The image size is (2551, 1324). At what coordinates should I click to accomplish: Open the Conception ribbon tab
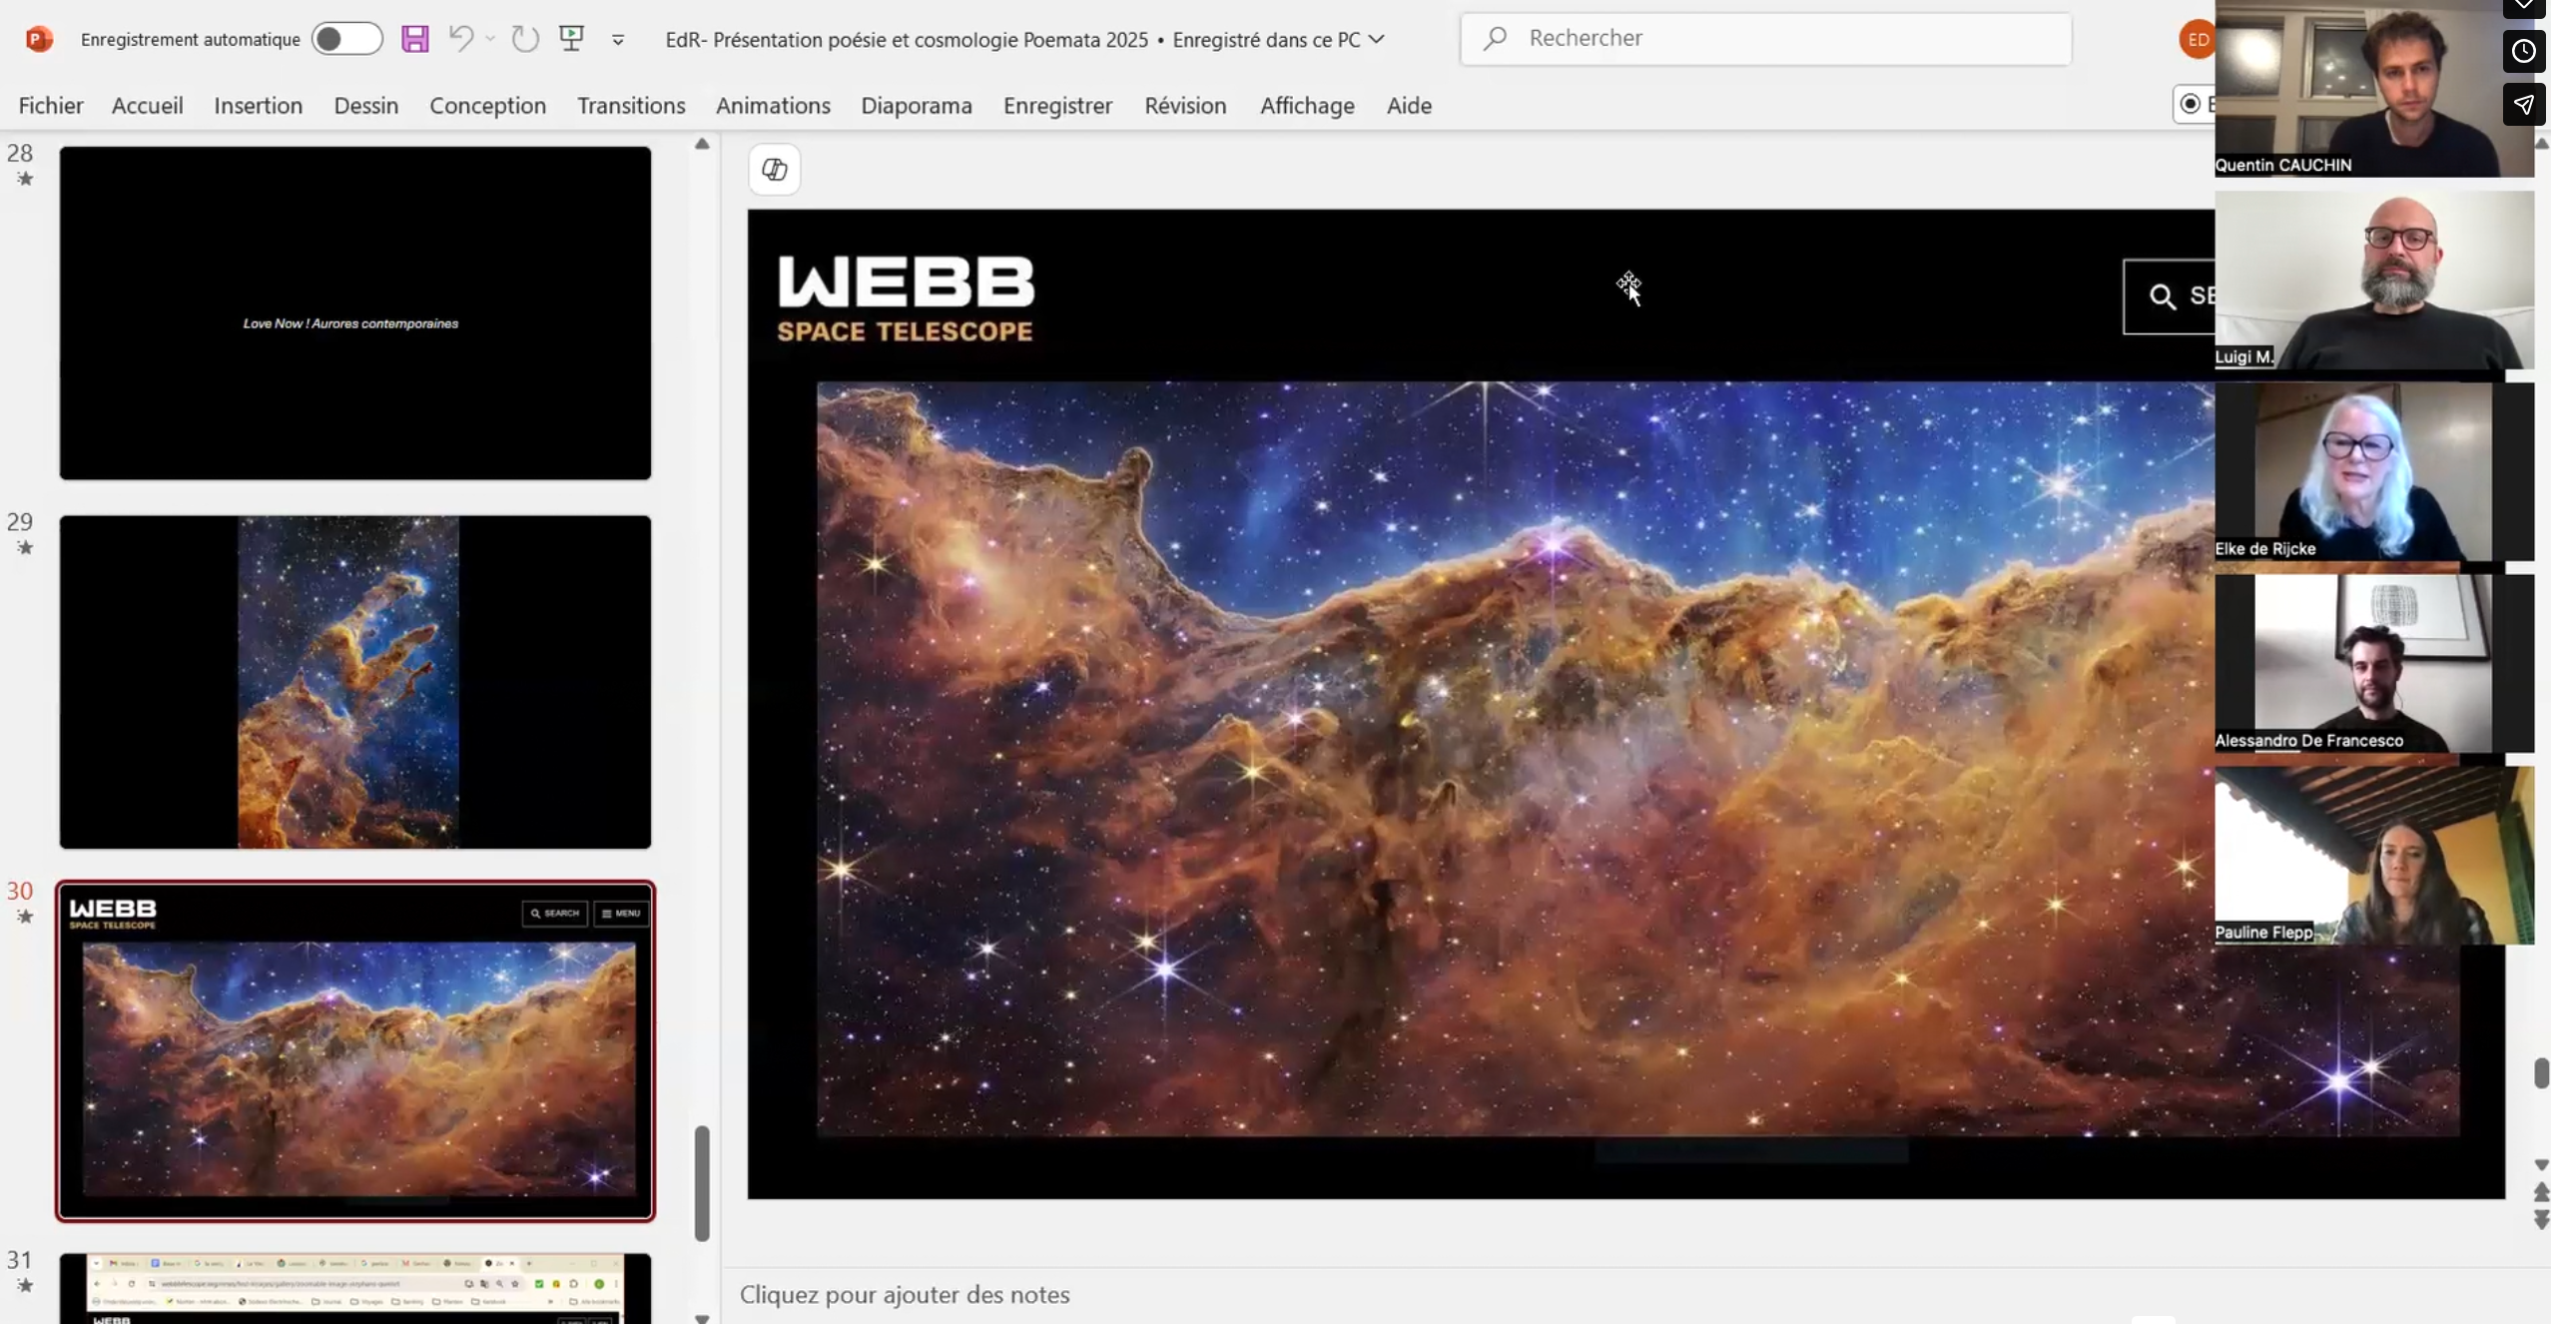pyautogui.click(x=488, y=105)
